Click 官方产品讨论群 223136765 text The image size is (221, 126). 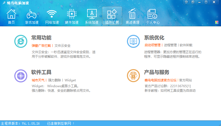[x=167, y=86]
